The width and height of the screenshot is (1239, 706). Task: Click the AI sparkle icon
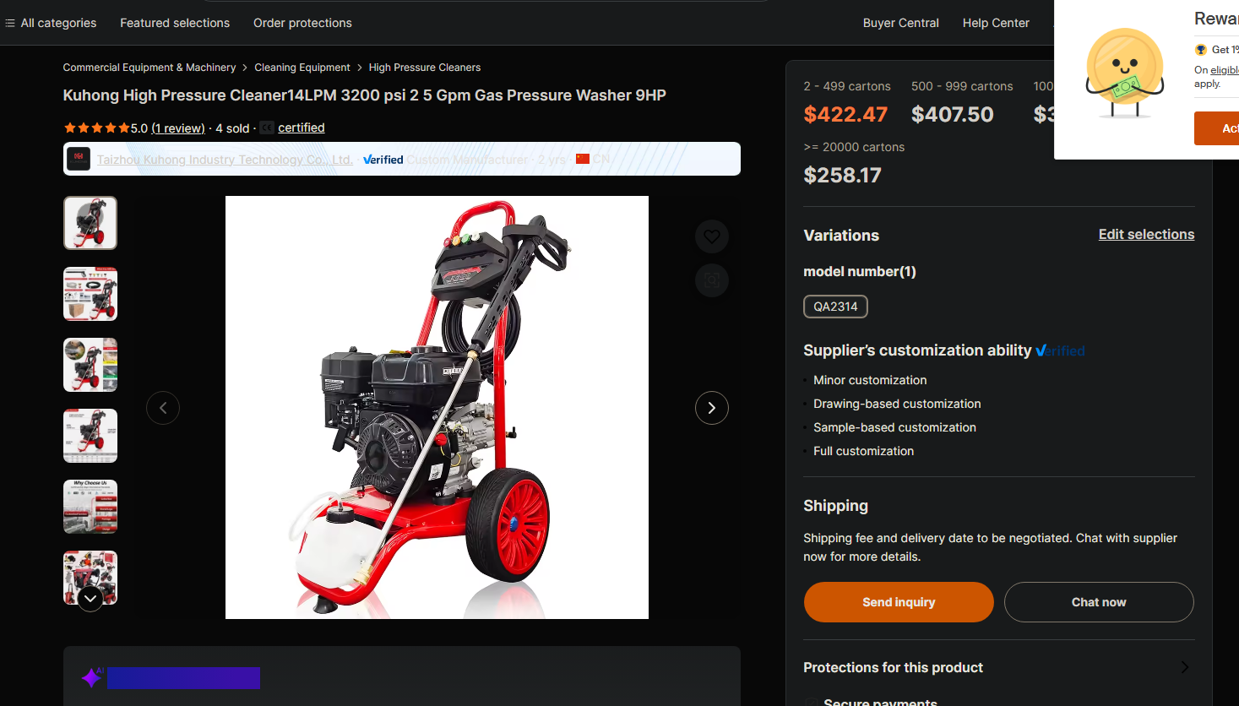click(92, 677)
